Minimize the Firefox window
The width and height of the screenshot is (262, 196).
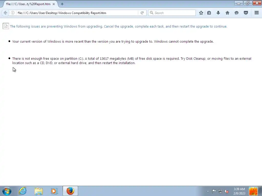click(x=239, y=3)
